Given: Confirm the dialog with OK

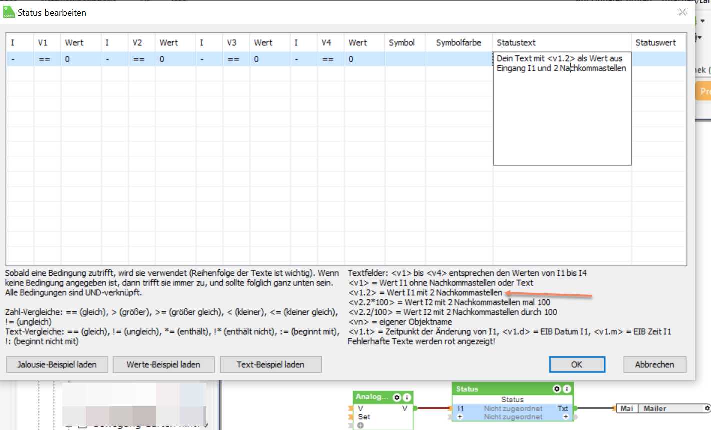Looking at the screenshot, I should (577, 364).
